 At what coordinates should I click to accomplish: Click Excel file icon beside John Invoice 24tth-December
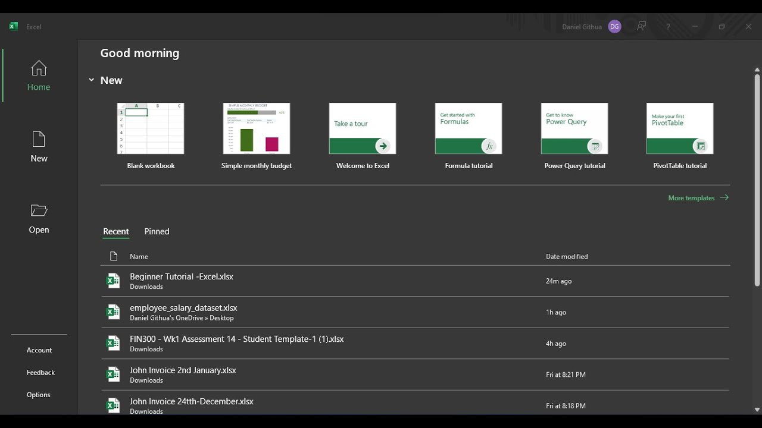point(113,405)
